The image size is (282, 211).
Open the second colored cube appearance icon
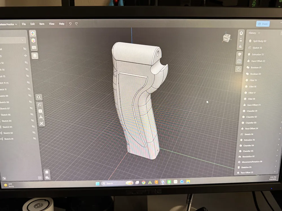pyautogui.click(x=33, y=40)
